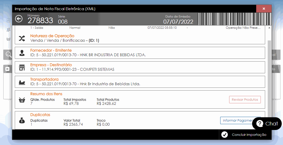Click the HNK BR INDUSTRIA DE BEBIDAS LTDA. supplier line
Viewport: 283px width, 145px height.
(88, 55)
